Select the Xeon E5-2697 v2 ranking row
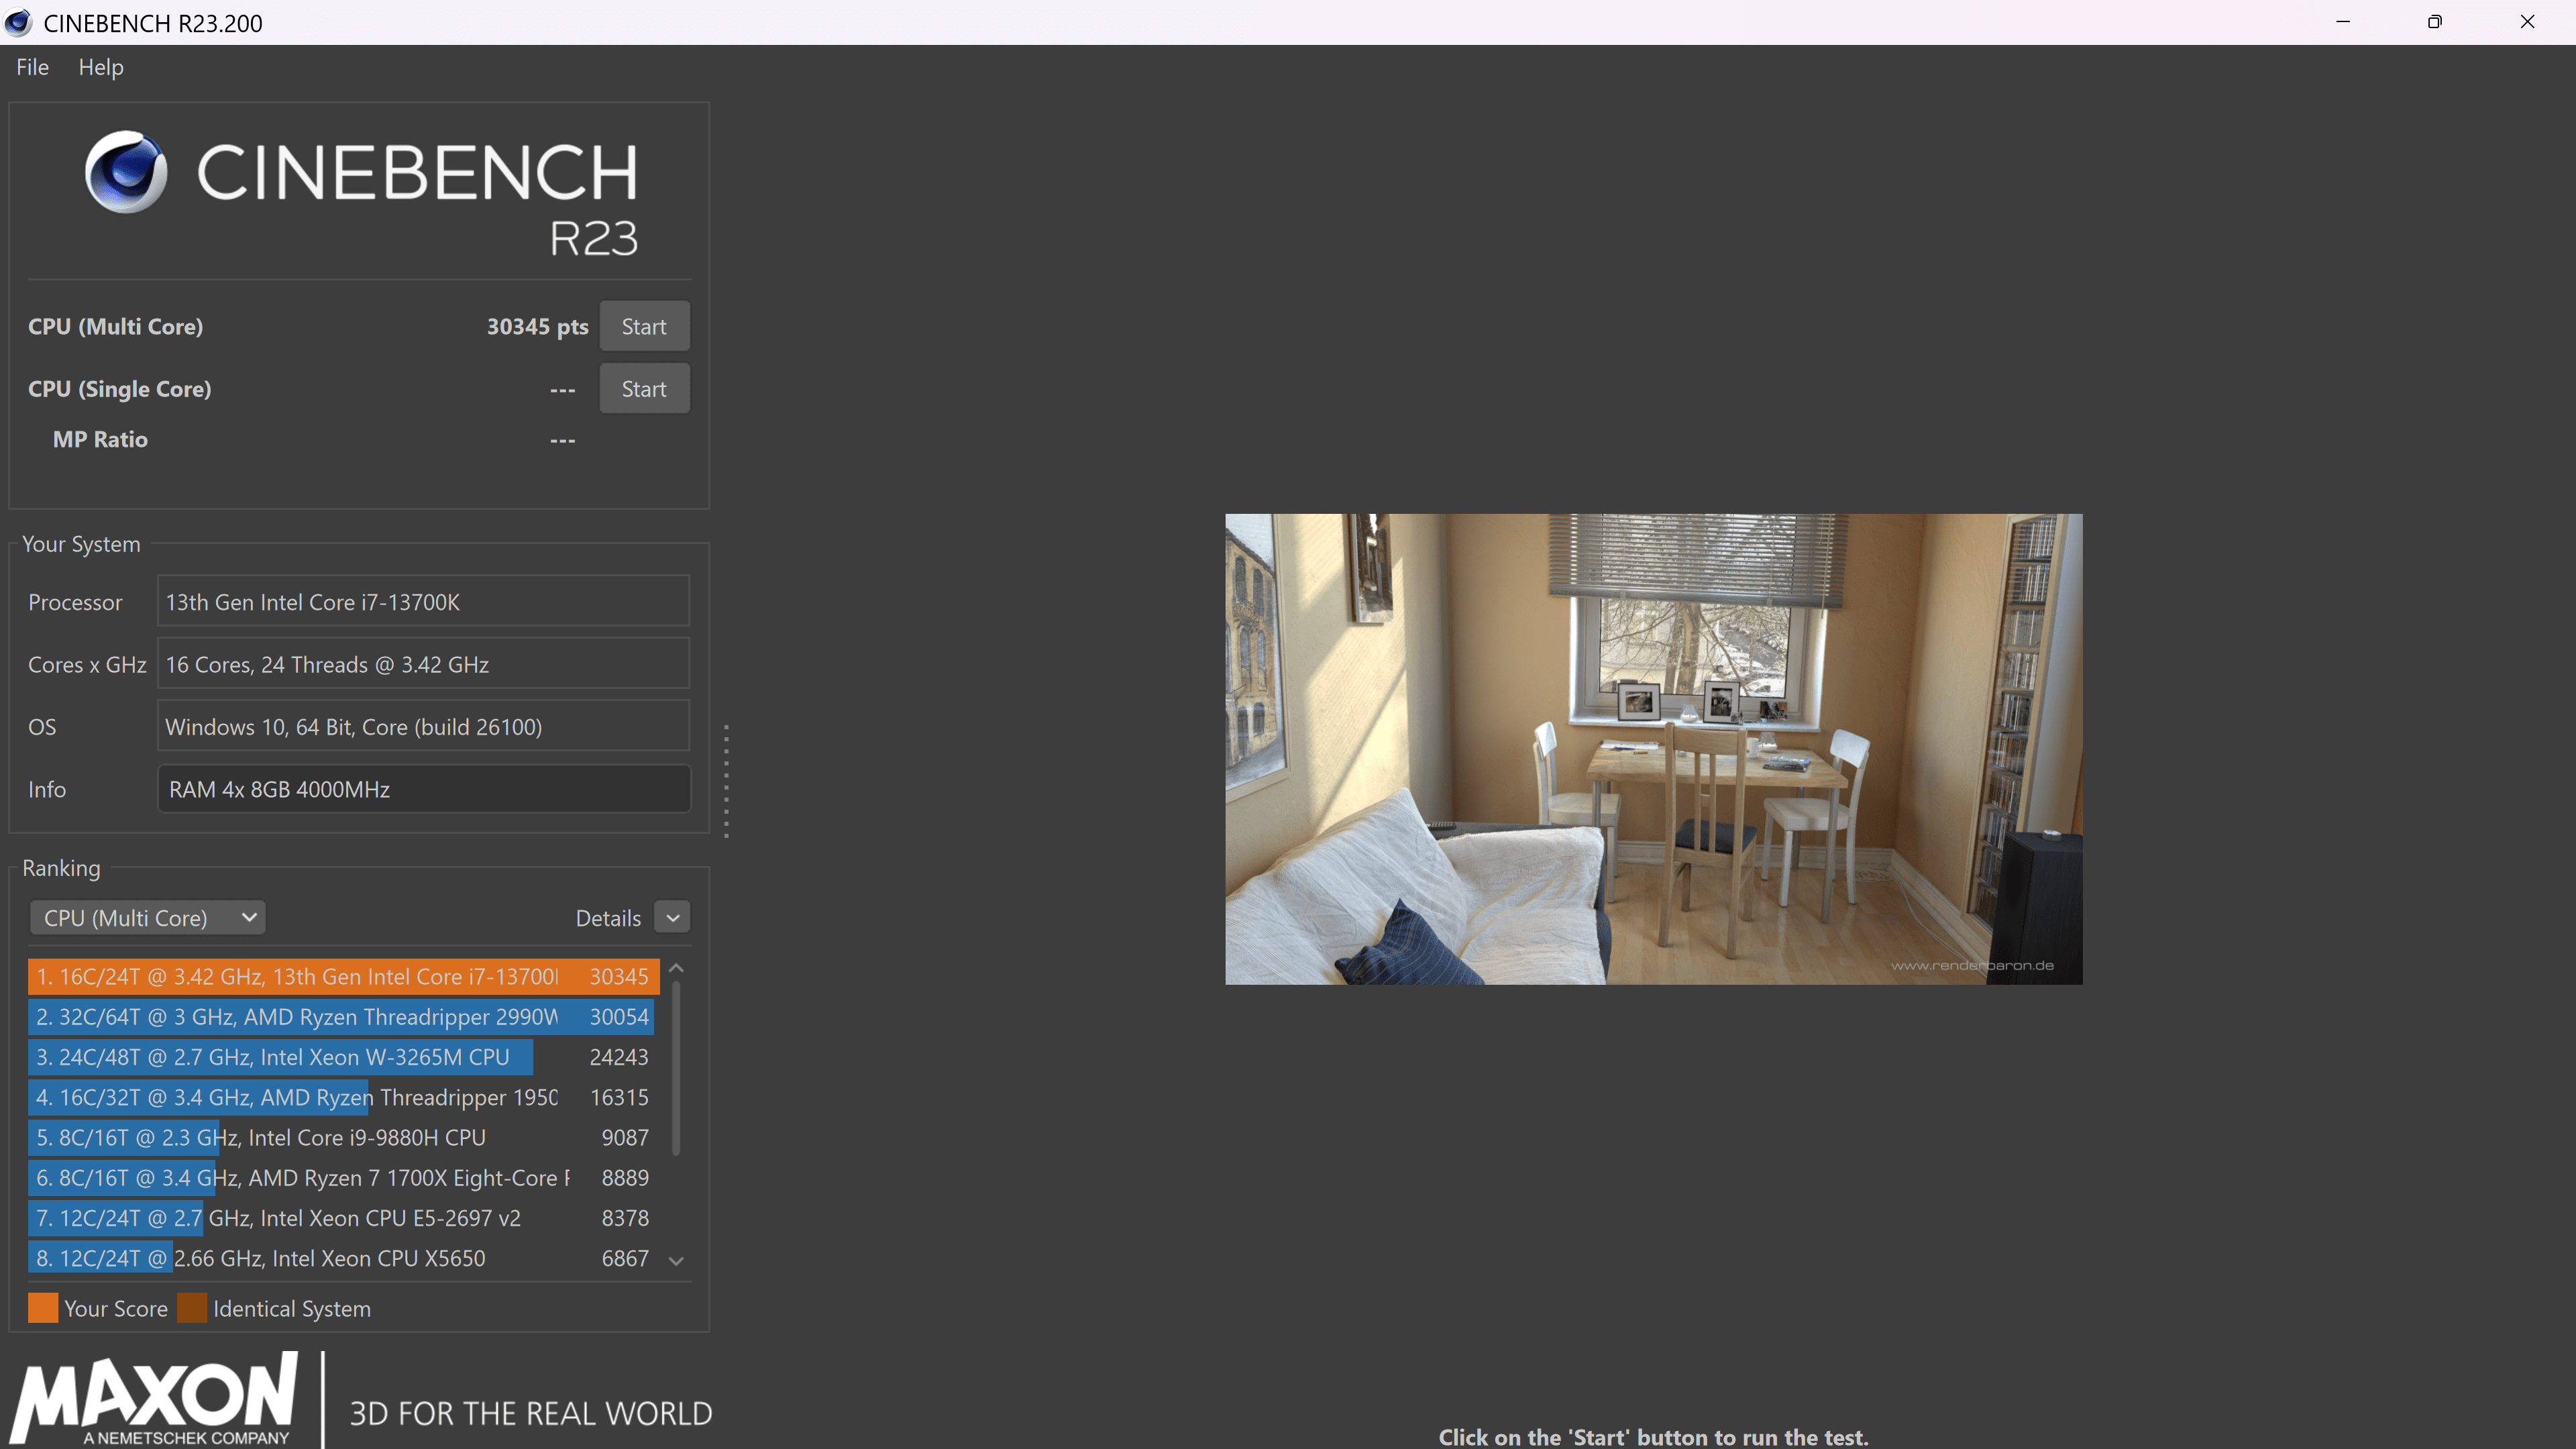 pyautogui.click(x=344, y=1218)
